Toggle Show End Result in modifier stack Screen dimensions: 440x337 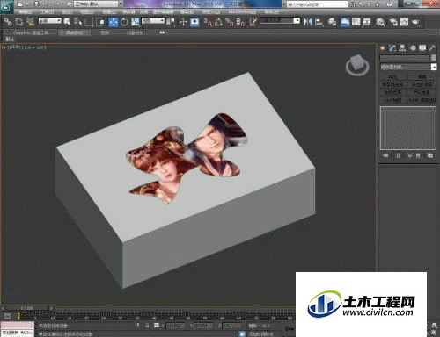pyautogui.click(x=398, y=155)
